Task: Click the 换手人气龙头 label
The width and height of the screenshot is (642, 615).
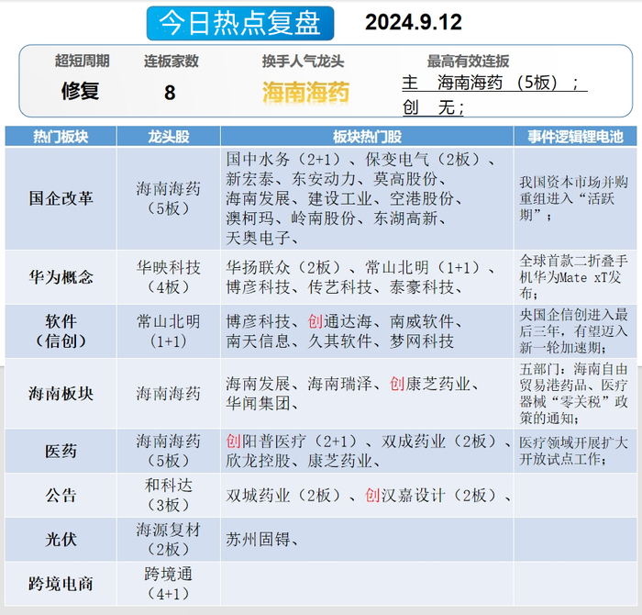Action: point(303,61)
